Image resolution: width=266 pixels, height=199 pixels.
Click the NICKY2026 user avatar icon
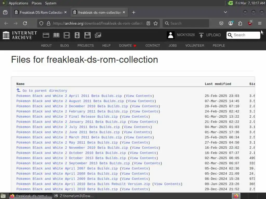tap(170, 35)
